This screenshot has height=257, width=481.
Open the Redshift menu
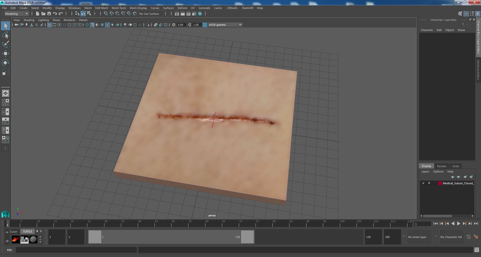click(x=248, y=8)
